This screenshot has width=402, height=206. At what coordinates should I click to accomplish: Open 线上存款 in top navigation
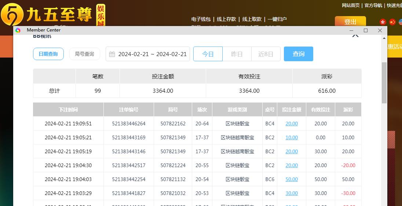[226, 19]
